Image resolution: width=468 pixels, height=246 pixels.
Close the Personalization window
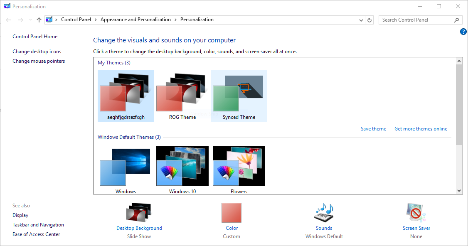[458, 6]
